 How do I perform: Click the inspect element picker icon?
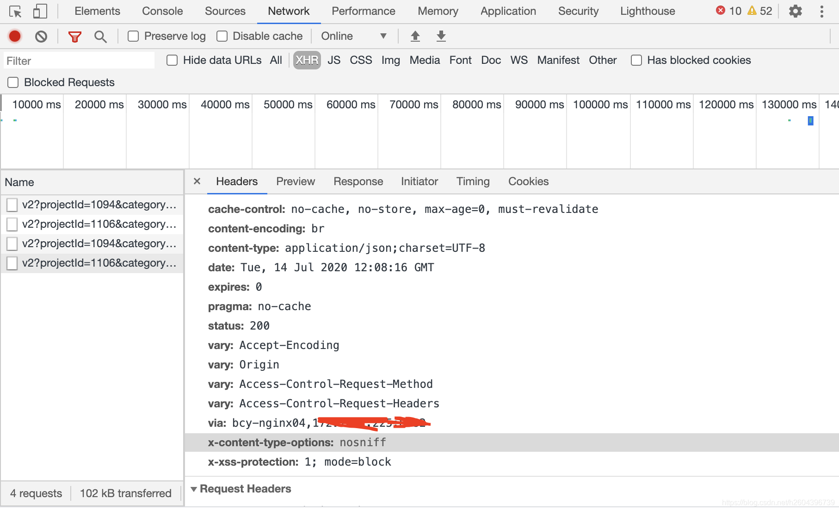15,11
